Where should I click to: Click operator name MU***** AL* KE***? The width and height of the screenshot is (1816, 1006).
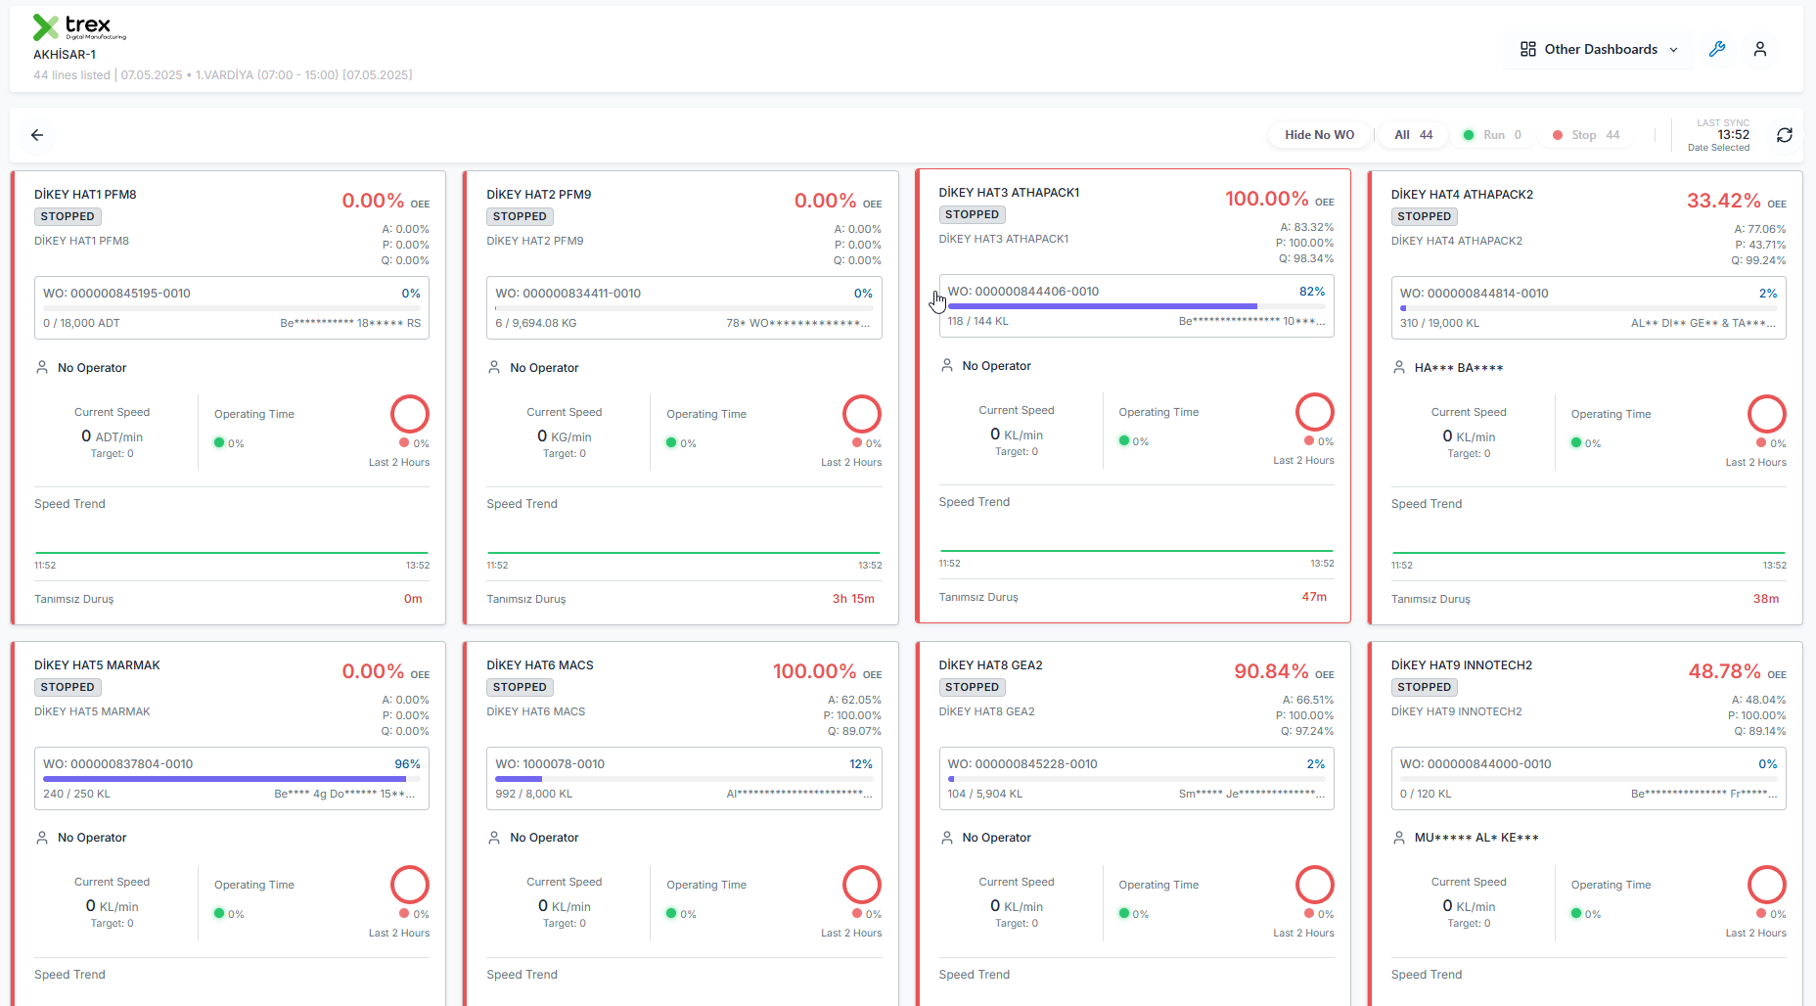click(1476, 838)
